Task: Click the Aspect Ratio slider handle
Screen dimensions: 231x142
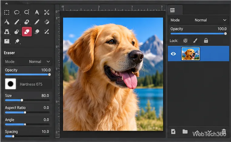Action: 25,112
